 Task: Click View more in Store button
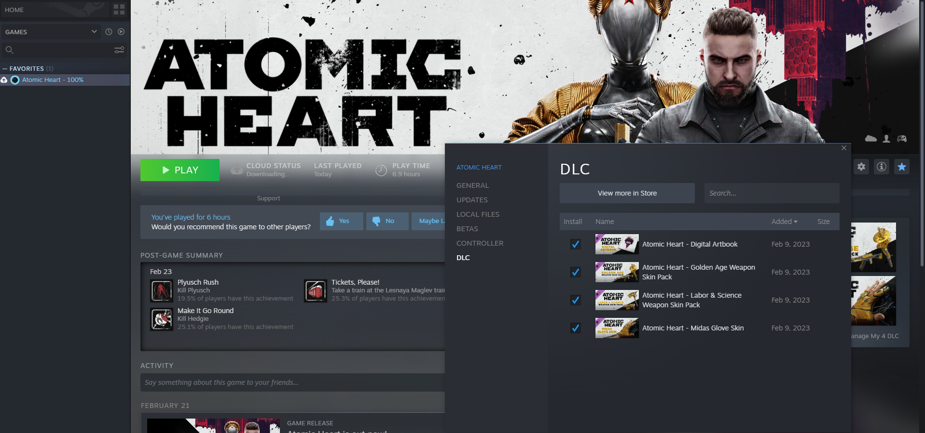pos(627,193)
